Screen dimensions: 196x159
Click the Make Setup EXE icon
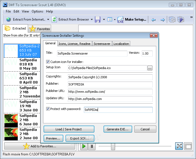(x=120, y=20)
